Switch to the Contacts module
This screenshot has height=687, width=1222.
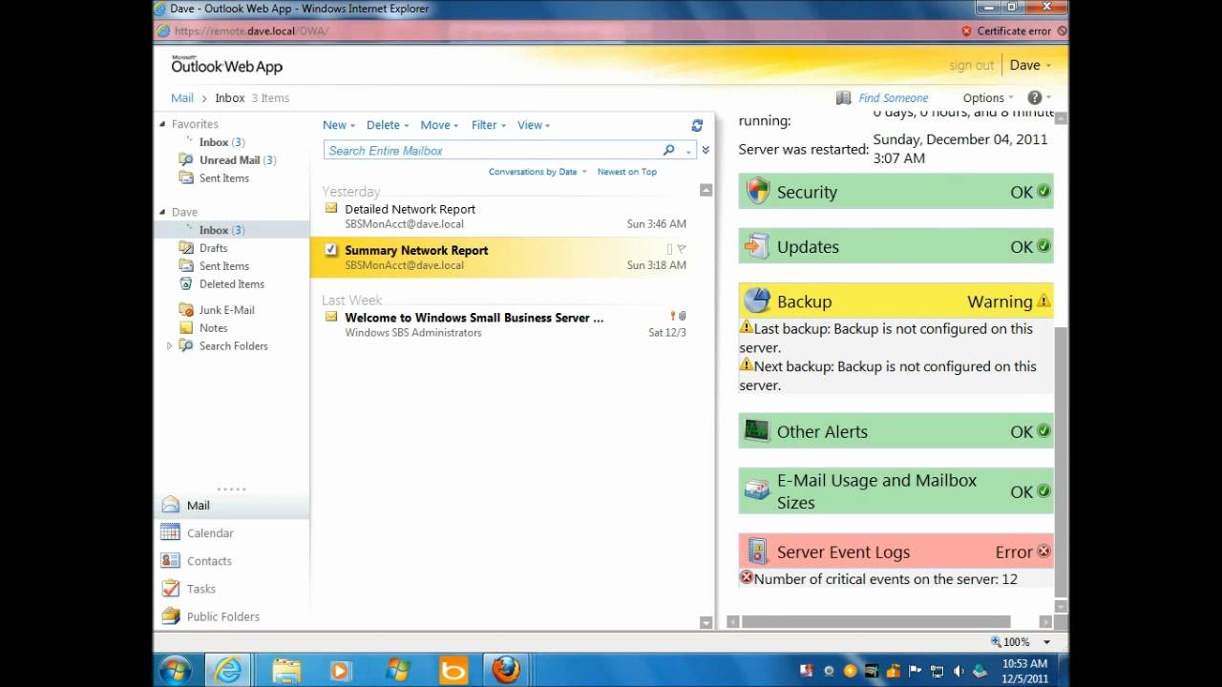pyautogui.click(x=209, y=560)
